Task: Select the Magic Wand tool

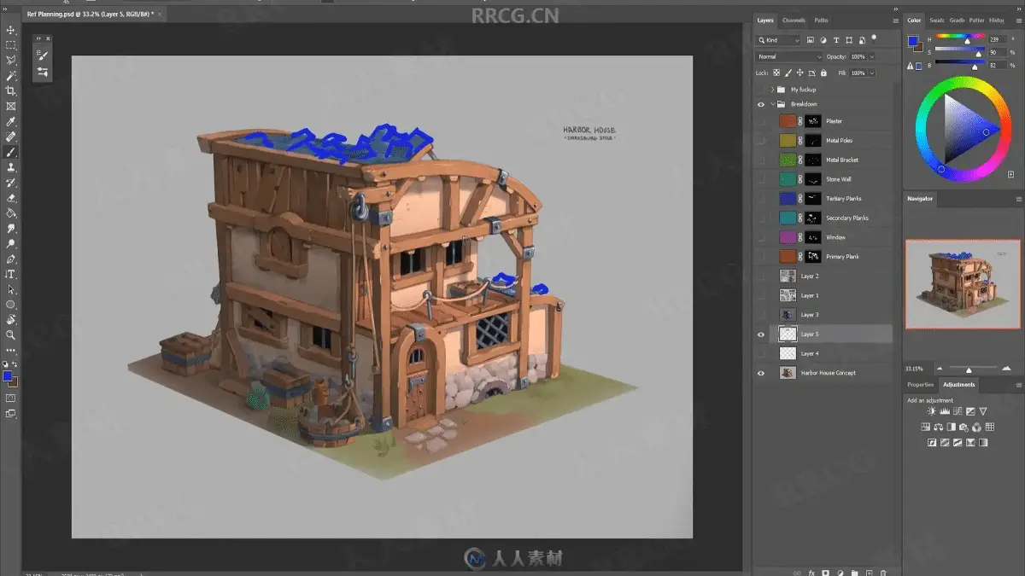Action: [11, 76]
